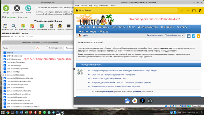Screen dimensions: 204x115
Task: Click the tab counter icon in Android browser
Action: [194, 11]
